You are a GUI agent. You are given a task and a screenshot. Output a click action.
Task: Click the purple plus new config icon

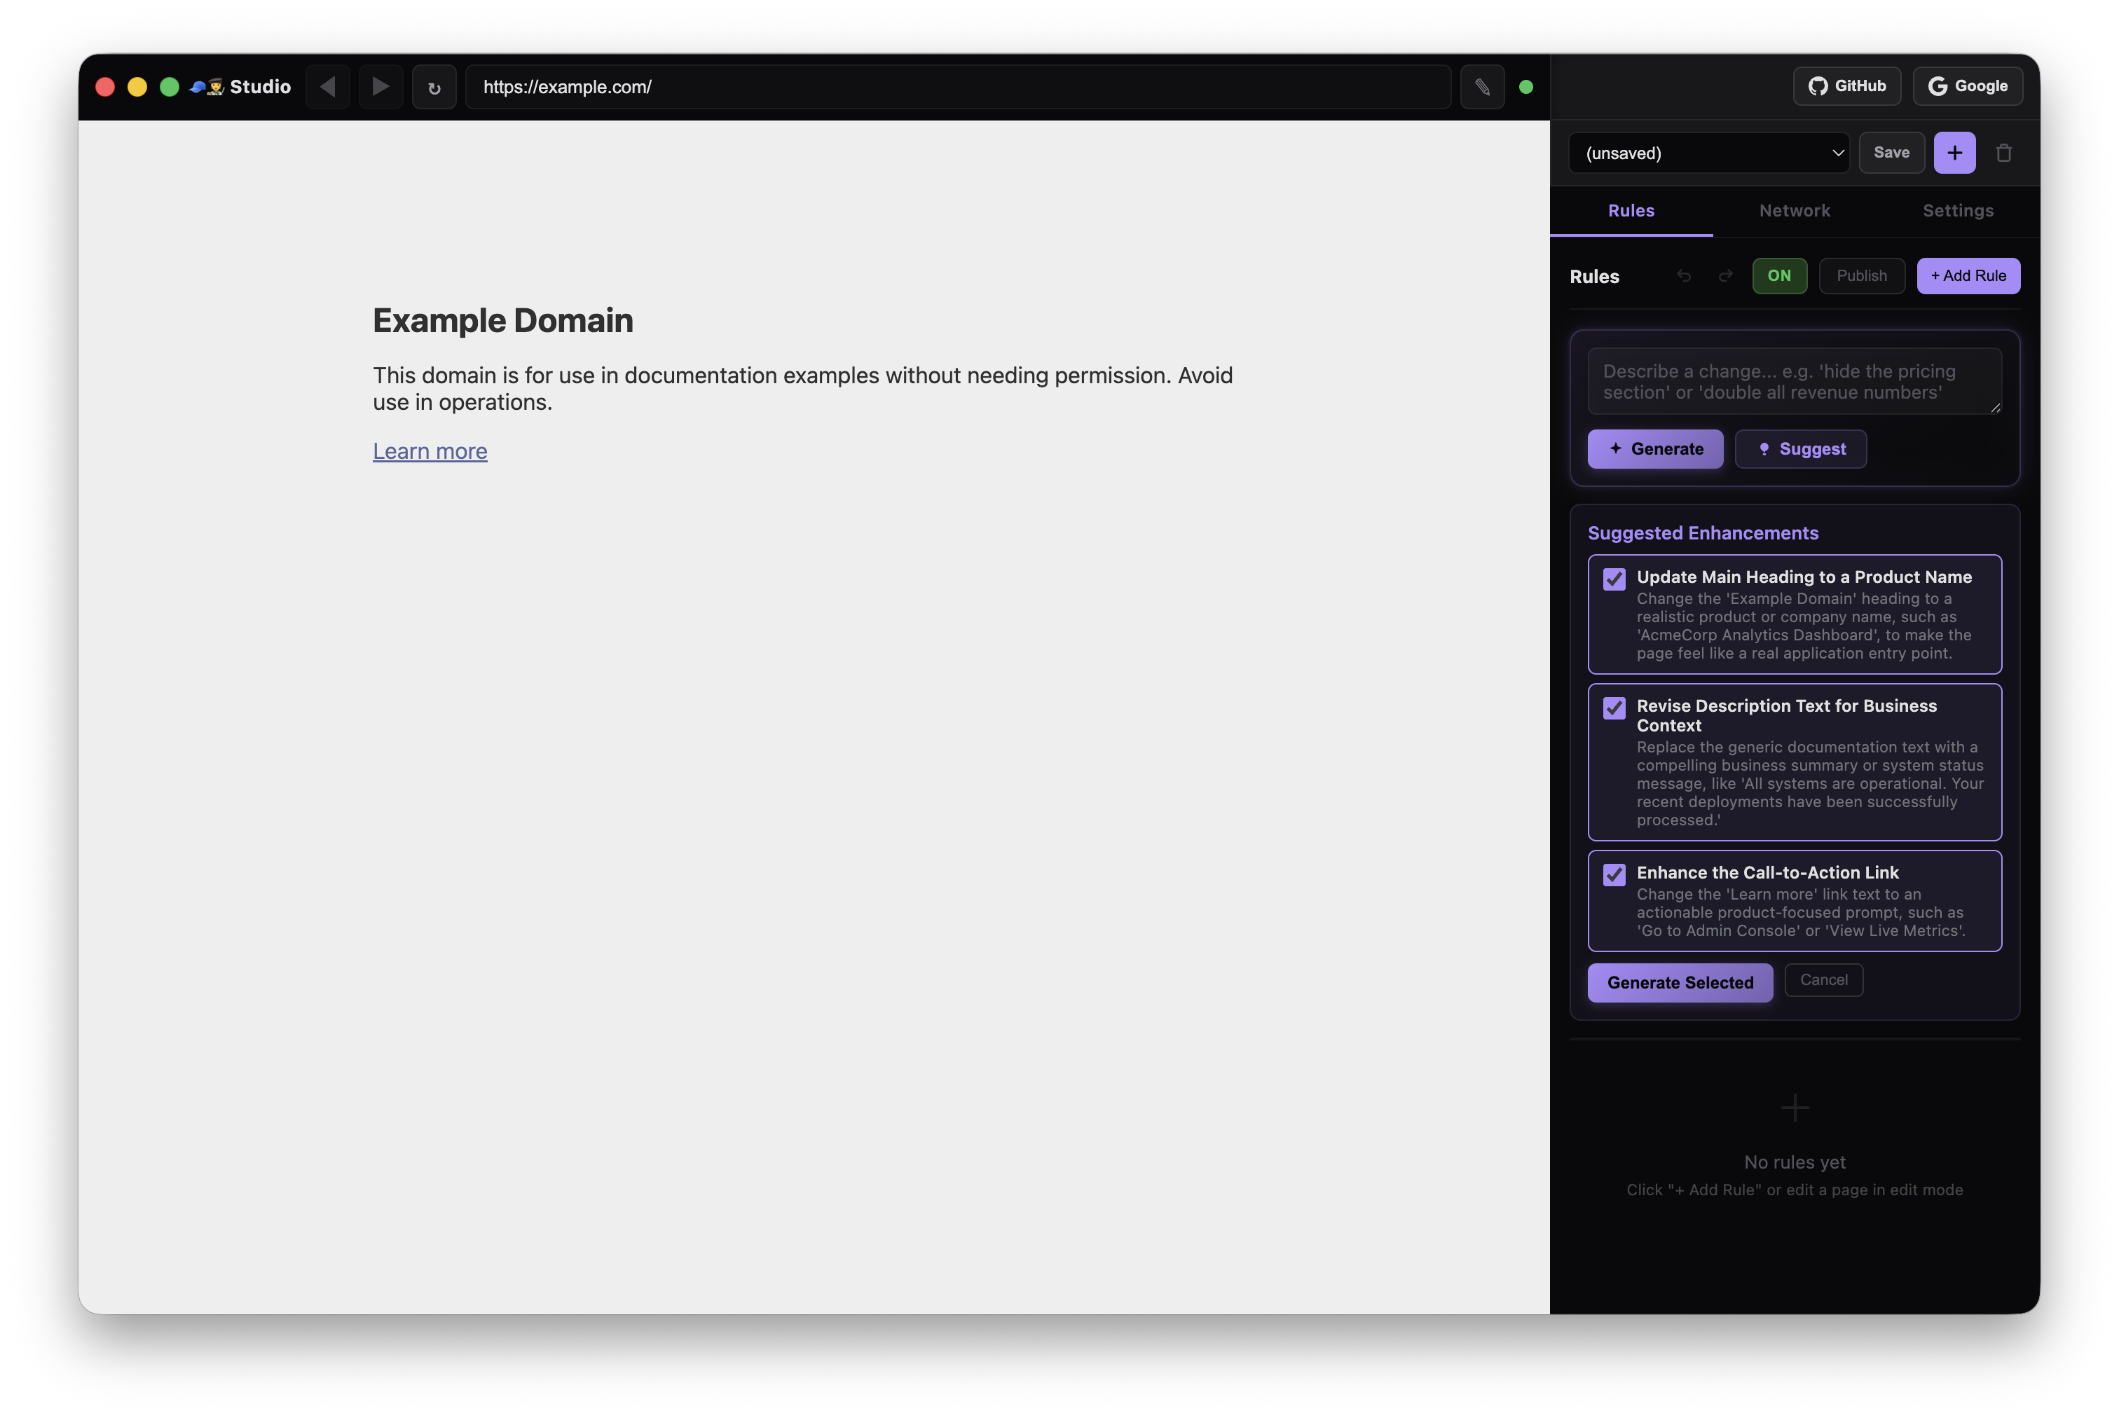1954,153
